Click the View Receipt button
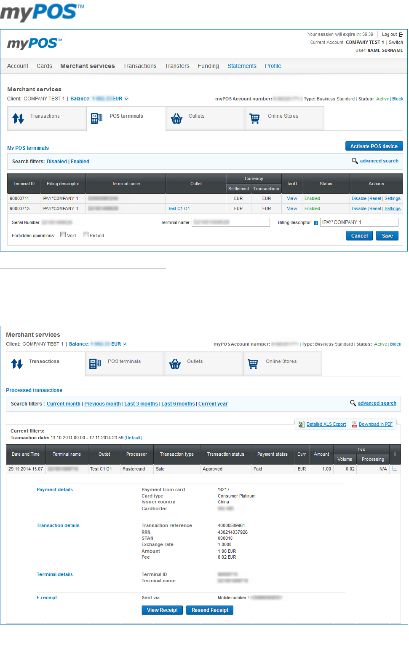Viewport: 409px width, 657px height. click(x=162, y=610)
